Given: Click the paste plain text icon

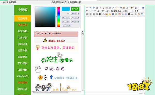Looking at the screenshot, I should click(x=124, y=8).
